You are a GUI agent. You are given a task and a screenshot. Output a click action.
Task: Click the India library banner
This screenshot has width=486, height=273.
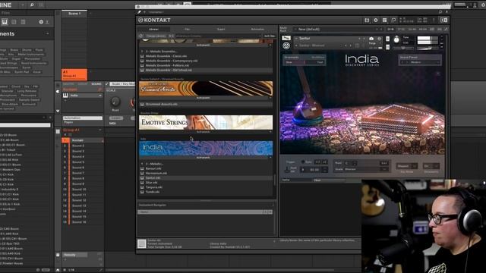(x=206, y=148)
